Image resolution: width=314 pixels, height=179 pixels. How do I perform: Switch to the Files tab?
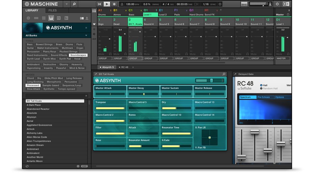tap(53, 10)
